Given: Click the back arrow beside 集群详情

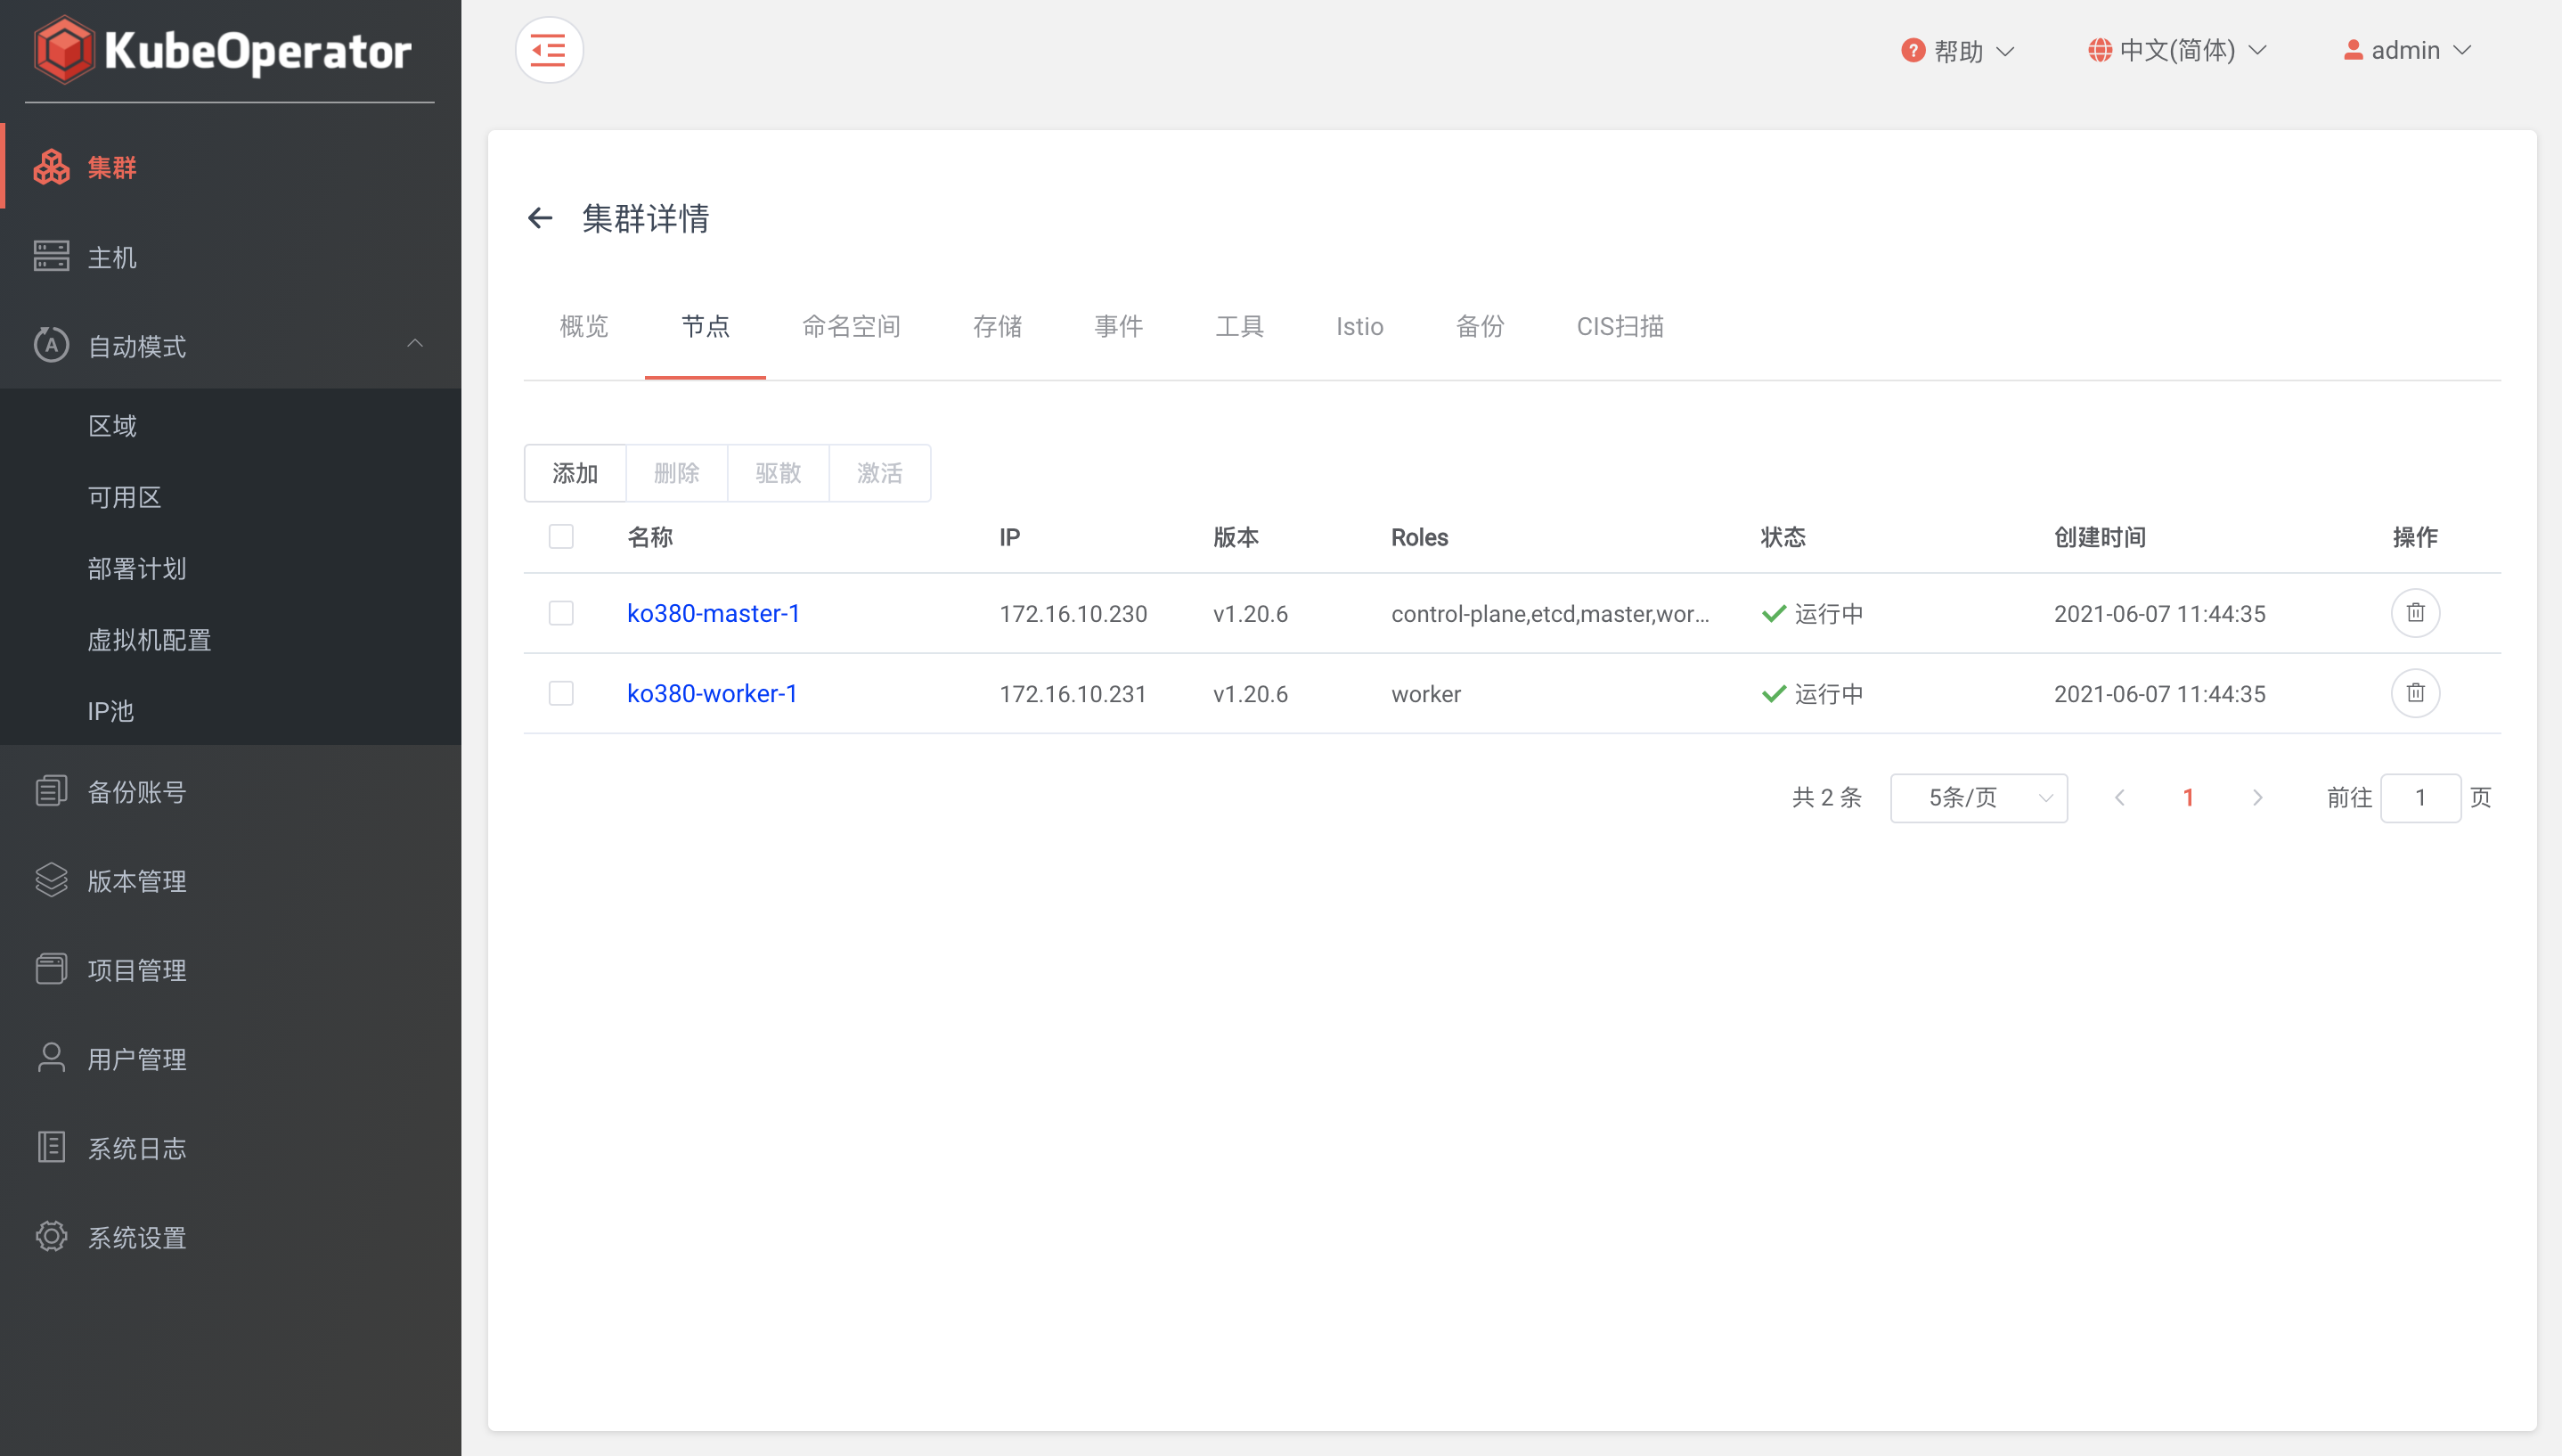Looking at the screenshot, I should [x=540, y=218].
